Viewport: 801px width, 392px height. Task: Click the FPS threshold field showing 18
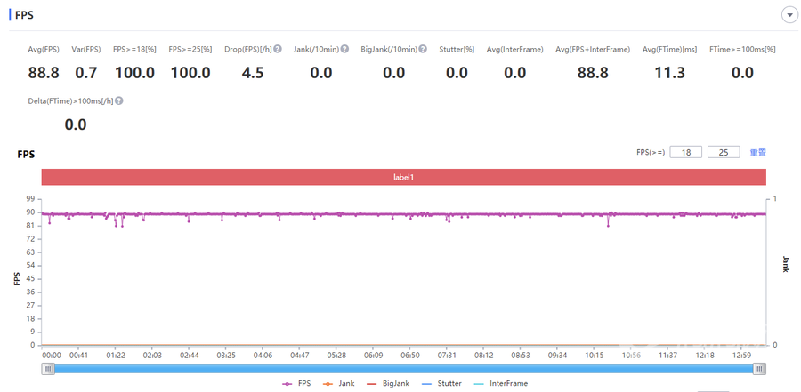pos(685,153)
